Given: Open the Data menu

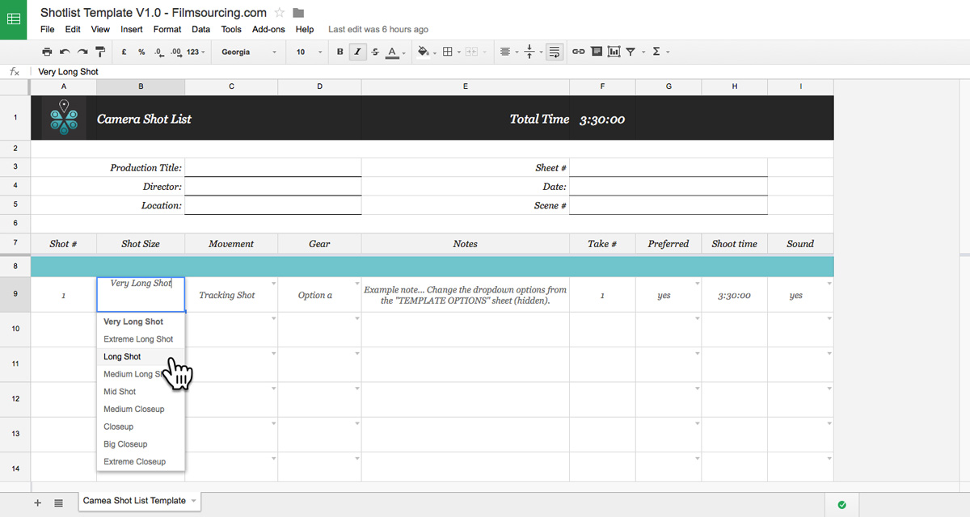Looking at the screenshot, I should click(201, 29).
